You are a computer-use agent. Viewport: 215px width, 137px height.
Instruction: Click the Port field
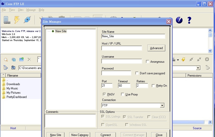pyautogui.click(x=107, y=86)
